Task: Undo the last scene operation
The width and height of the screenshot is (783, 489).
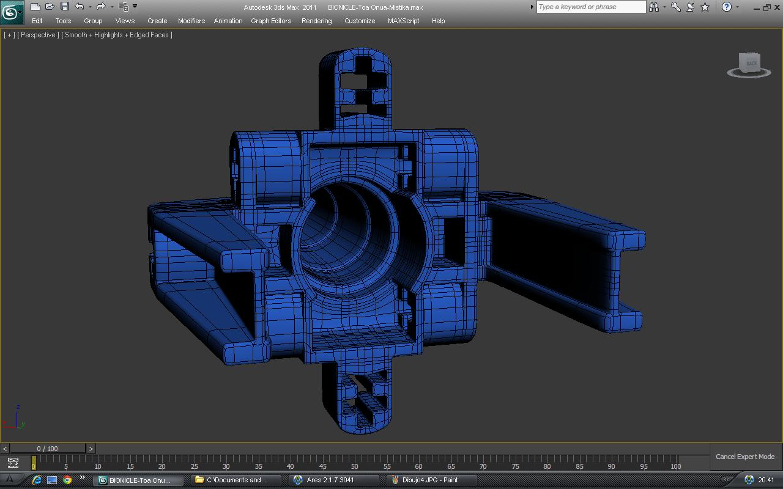Action: pos(80,7)
